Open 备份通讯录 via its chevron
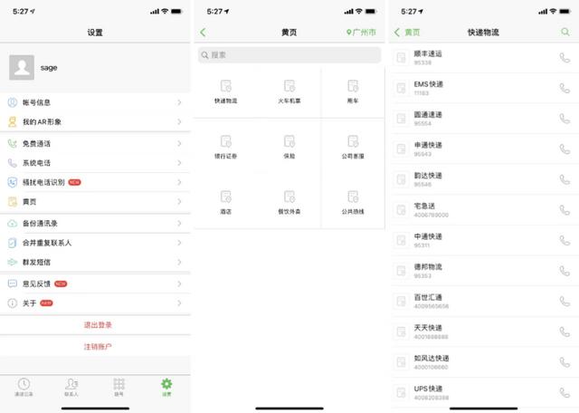This screenshot has height=413, width=579. [179, 224]
